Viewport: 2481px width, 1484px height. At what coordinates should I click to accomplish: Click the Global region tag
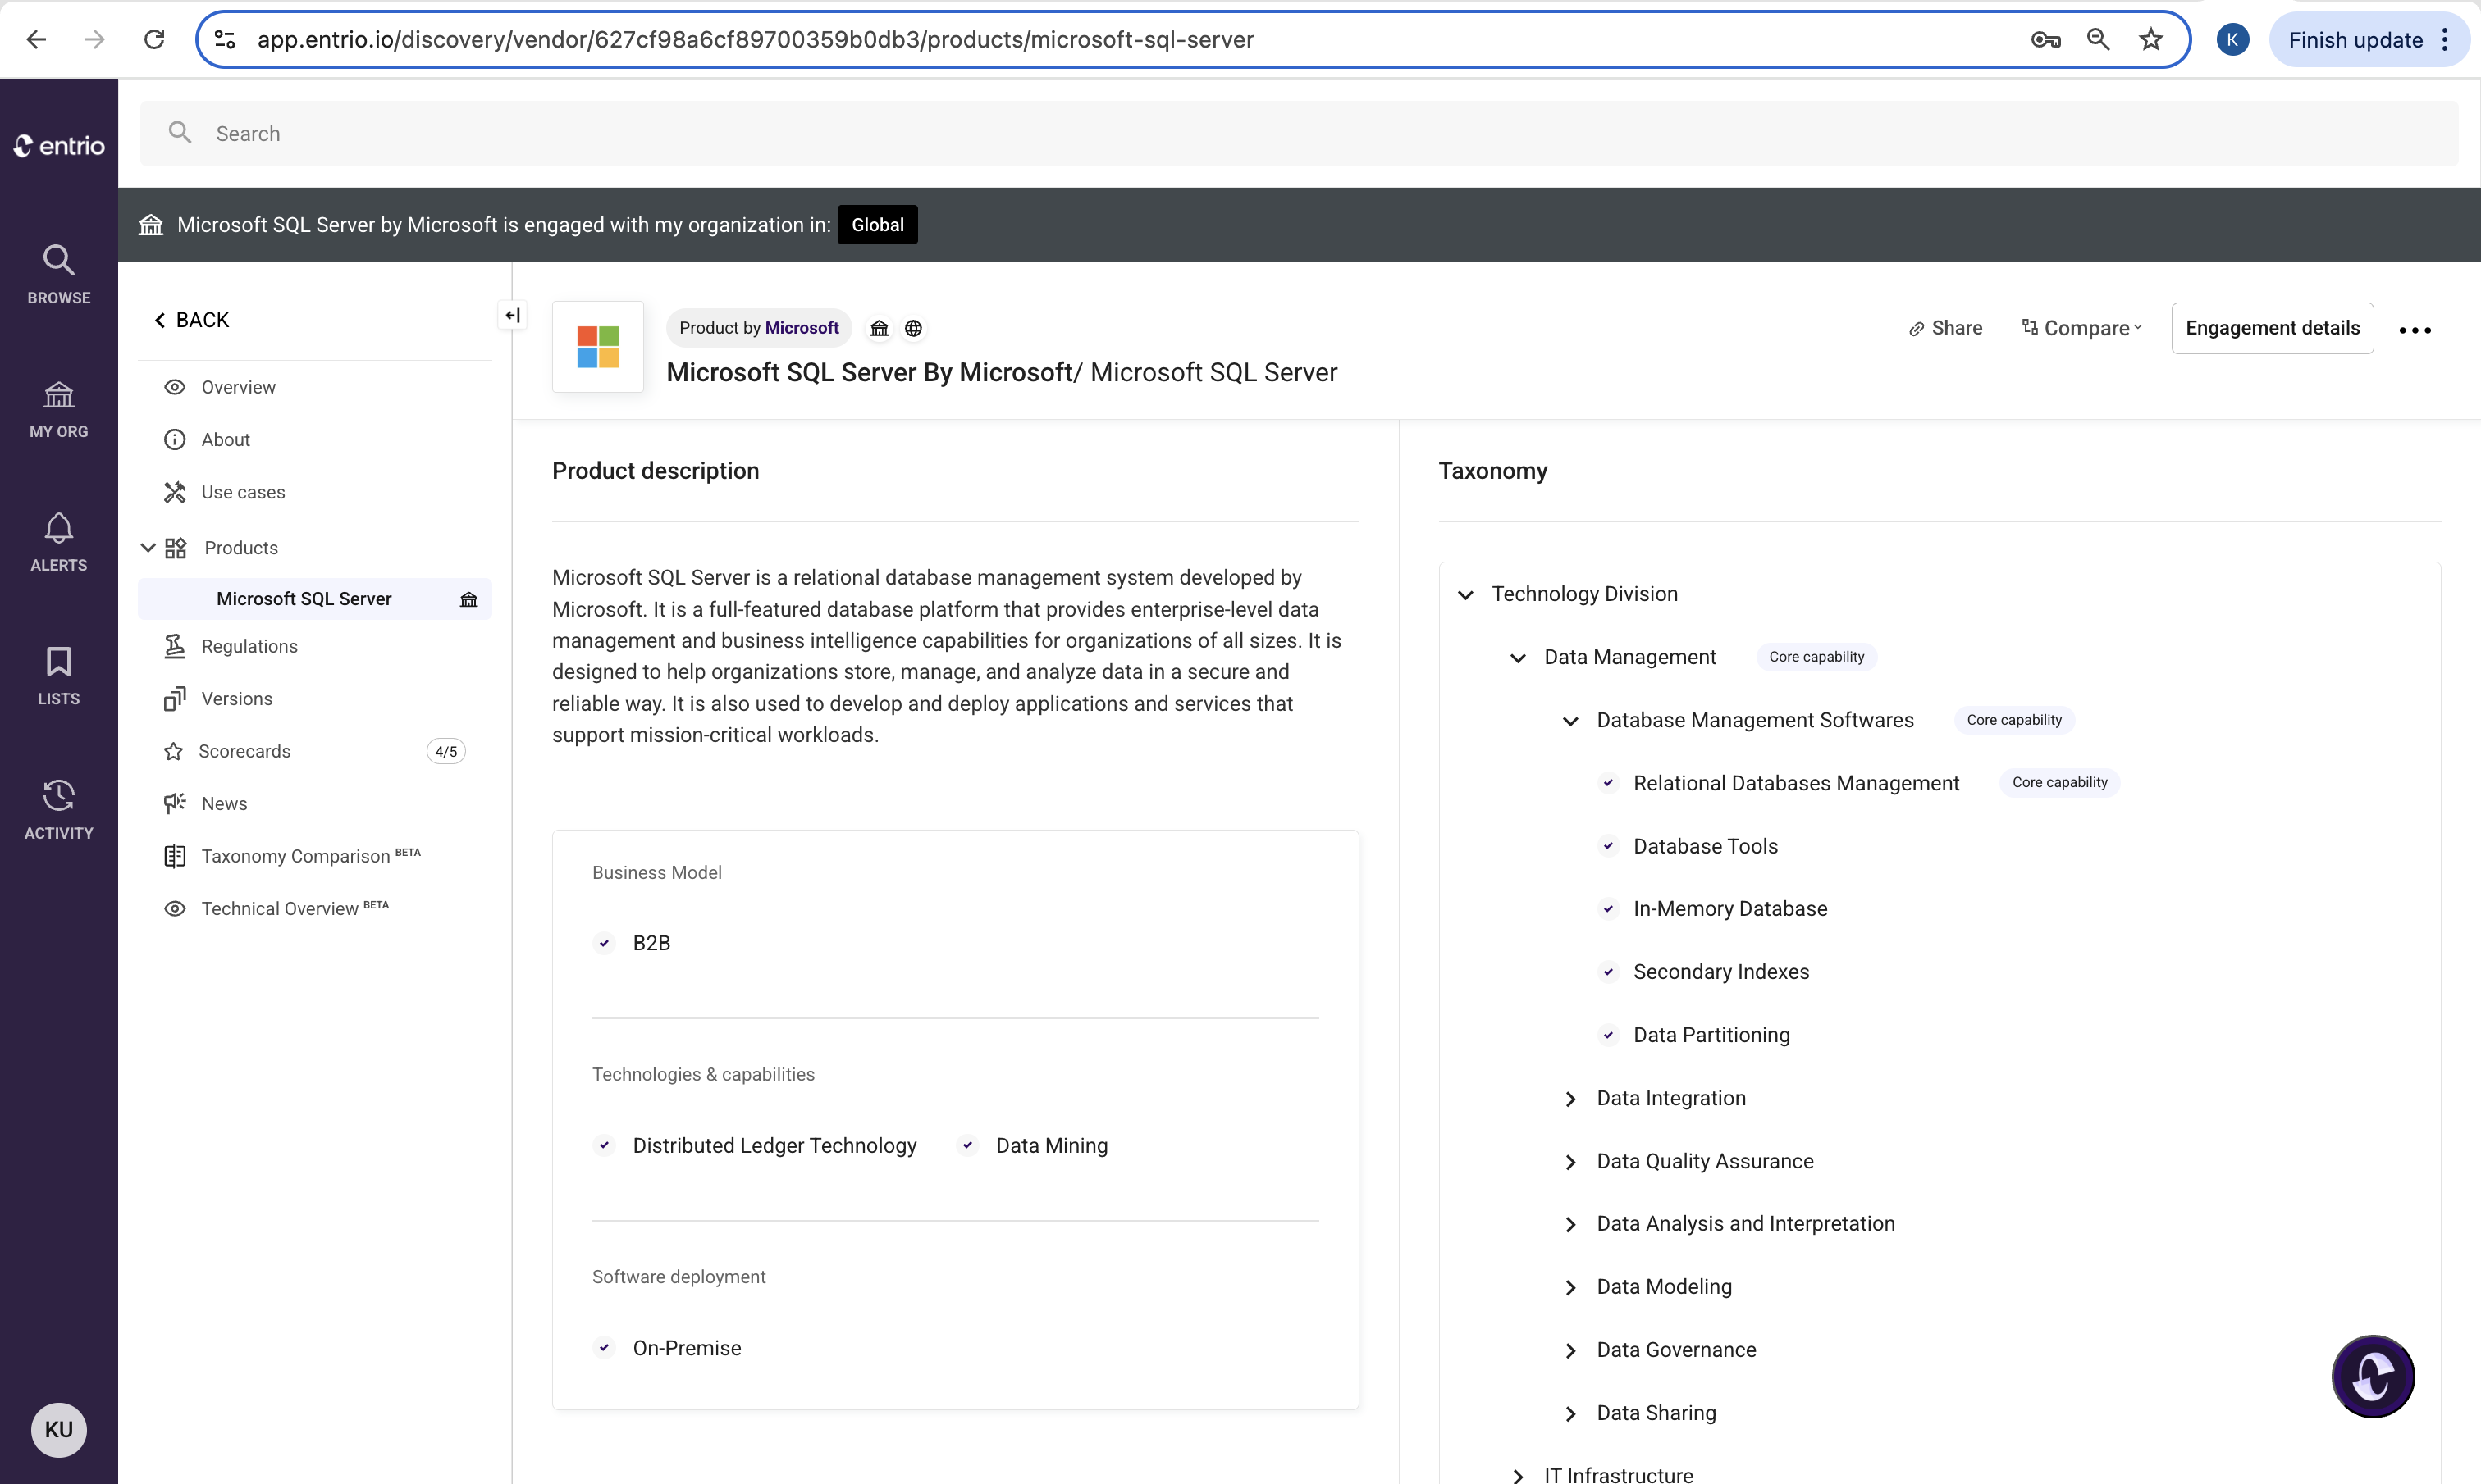pyautogui.click(x=877, y=224)
